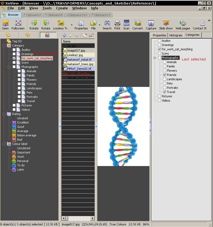This screenshot has width=213, height=227.
Task: Show the folders tree panel icon
Action: click(8, 35)
